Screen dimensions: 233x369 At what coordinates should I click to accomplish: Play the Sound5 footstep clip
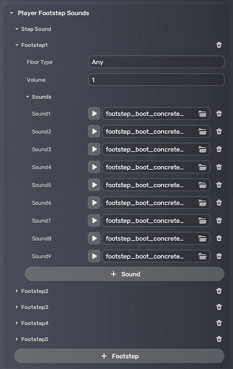pos(94,185)
